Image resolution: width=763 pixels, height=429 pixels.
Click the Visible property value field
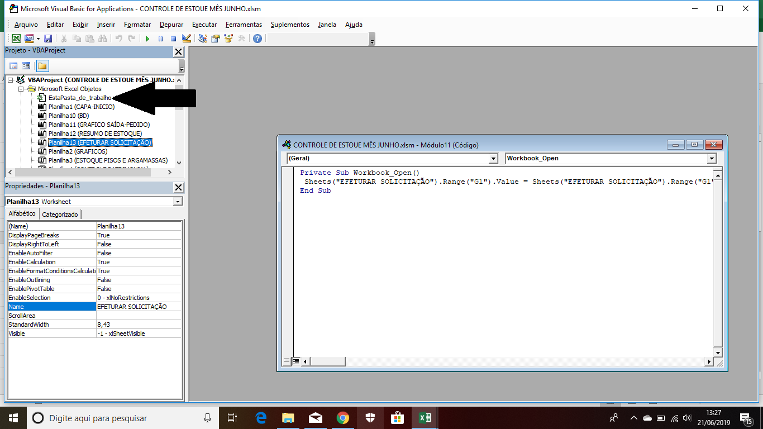tap(139, 333)
